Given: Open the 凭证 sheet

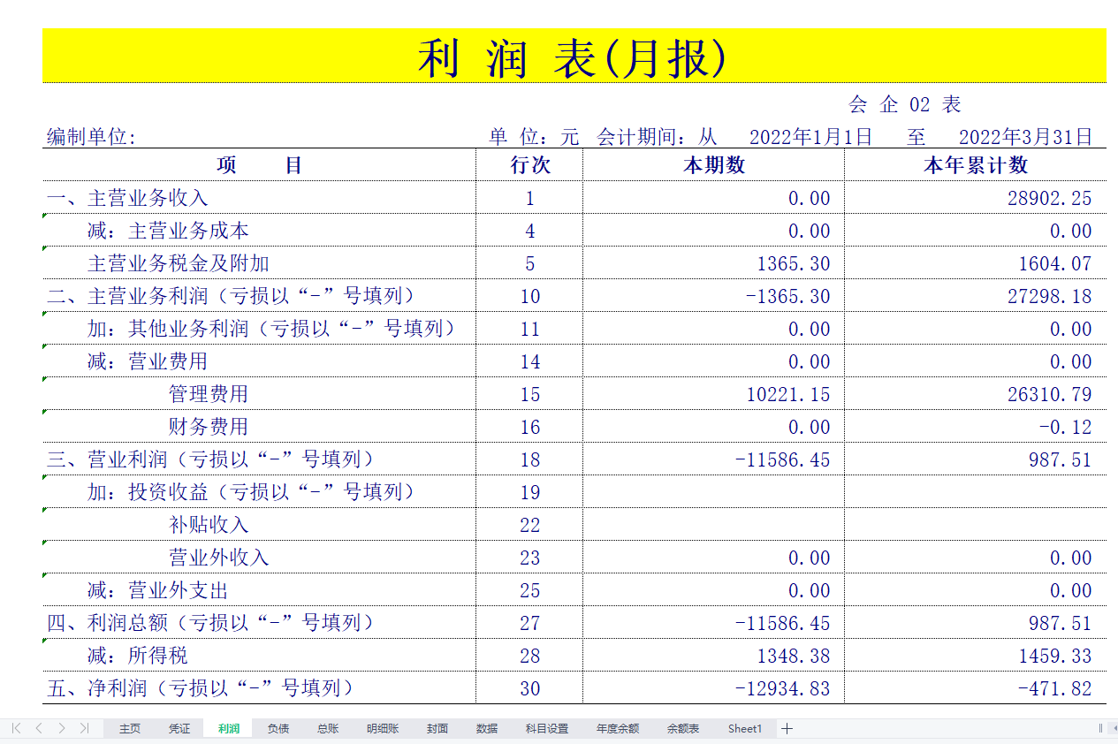Looking at the screenshot, I should (179, 728).
